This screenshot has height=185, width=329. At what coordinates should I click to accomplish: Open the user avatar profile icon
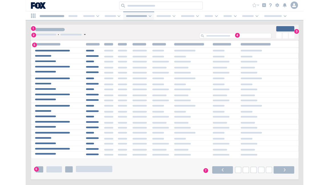[x=294, y=5]
